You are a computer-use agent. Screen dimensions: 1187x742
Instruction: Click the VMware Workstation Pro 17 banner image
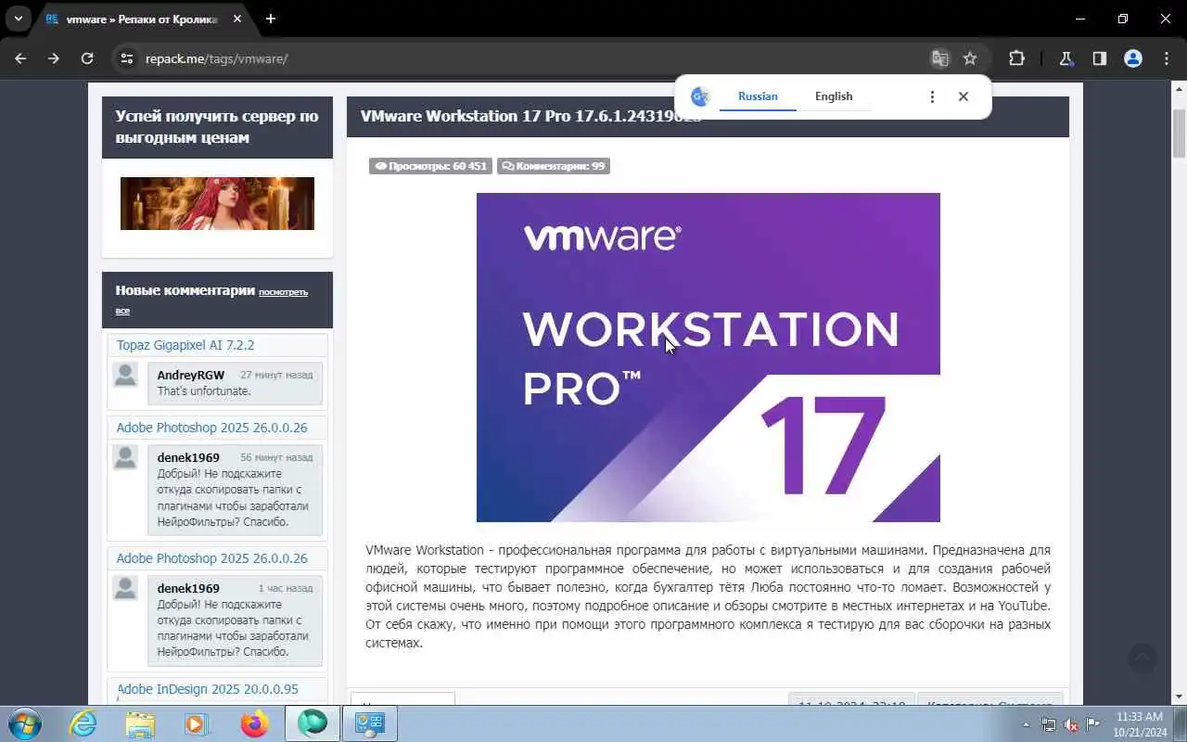(x=708, y=357)
